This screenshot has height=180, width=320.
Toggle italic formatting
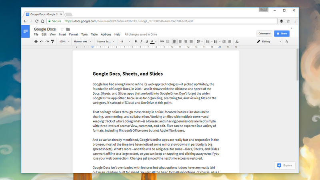pos(141,42)
